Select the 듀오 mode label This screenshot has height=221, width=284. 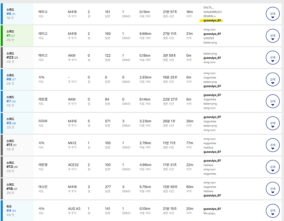[x=9, y=206]
